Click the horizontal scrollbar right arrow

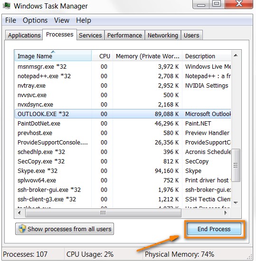[226, 213]
